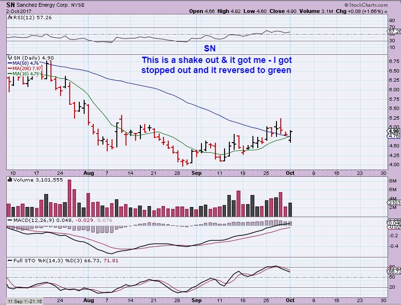Click the Volume panel bar-chart icon
This screenshot has width=401, height=305.
click(10, 180)
